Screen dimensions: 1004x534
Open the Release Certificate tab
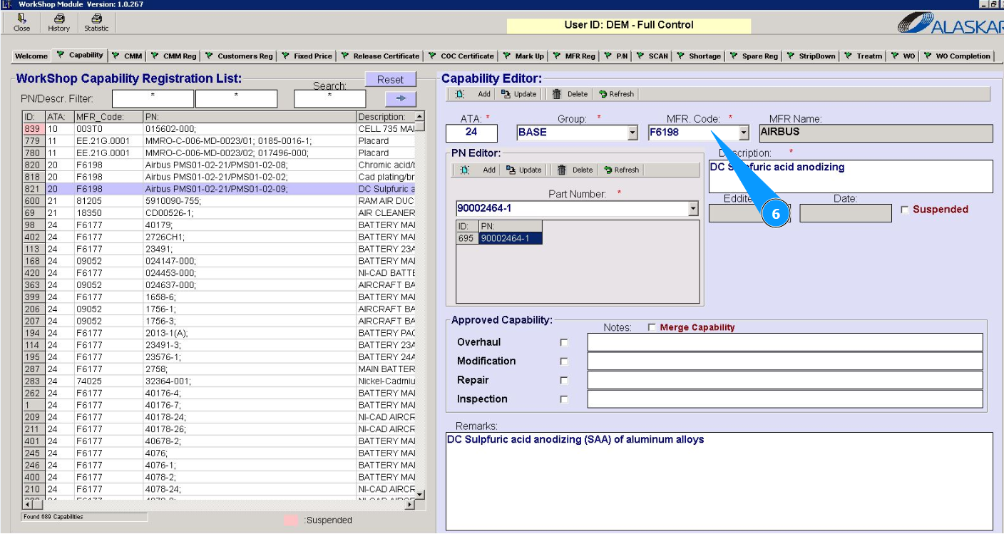point(381,56)
